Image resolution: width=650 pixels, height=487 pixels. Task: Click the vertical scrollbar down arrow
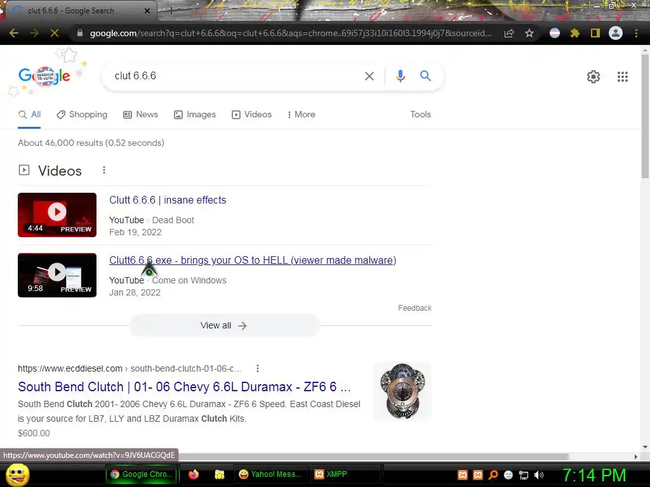[645, 447]
